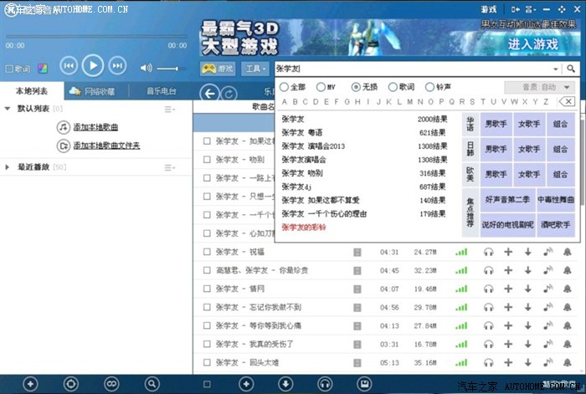
Task: Click 好声音第二季 recommendation
Action: tap(507, 199)
